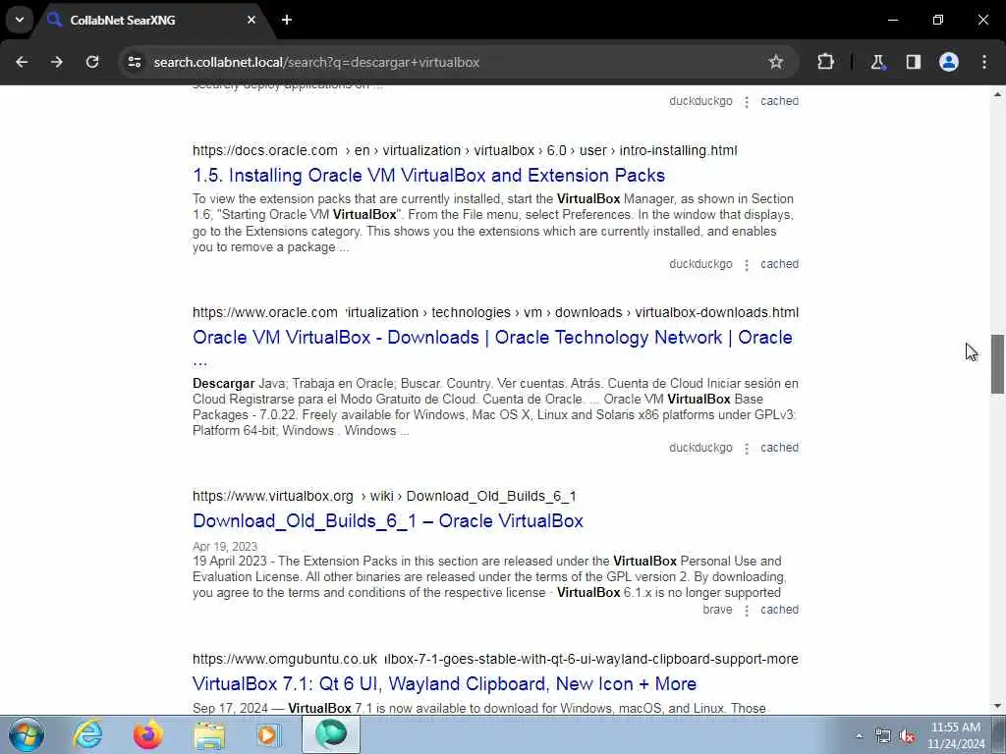This screenshot has height=754, width=1006.
Task: Open site information icon in address bar
Action: point(134,62)
